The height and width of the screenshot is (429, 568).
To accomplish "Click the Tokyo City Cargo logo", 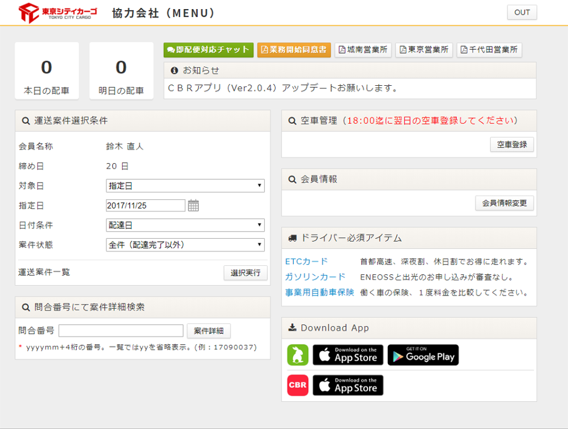I will click(57, 13).
